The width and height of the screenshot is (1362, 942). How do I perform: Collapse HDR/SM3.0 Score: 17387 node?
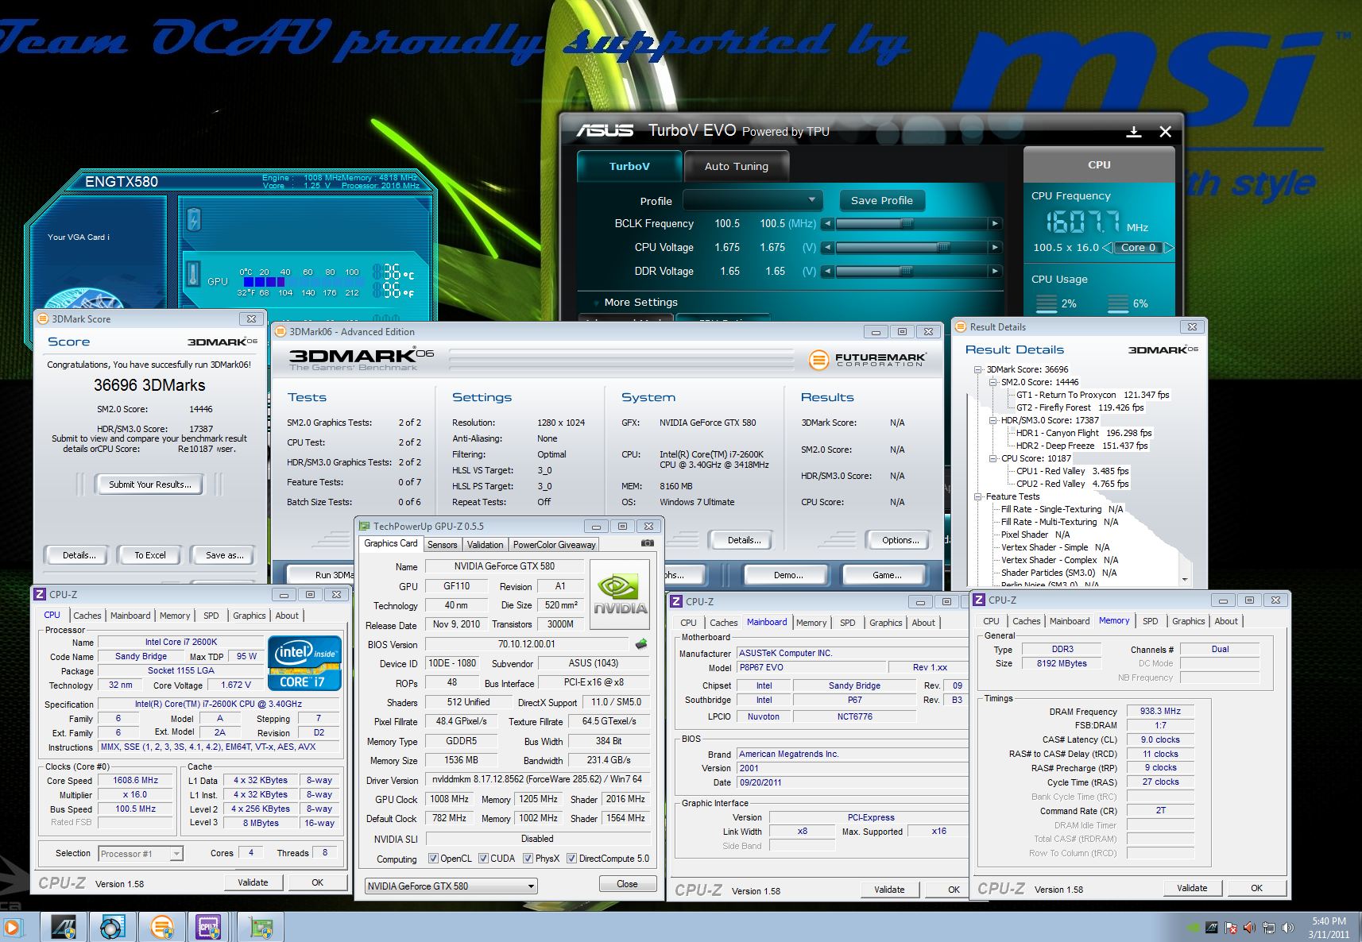[x=993, y=420]
